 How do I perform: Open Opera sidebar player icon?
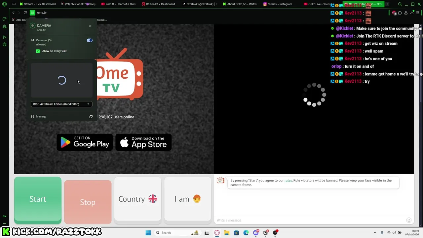coord(4,37)
